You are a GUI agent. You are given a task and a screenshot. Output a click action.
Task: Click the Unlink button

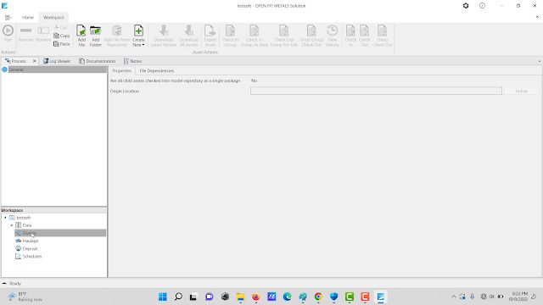522,91
